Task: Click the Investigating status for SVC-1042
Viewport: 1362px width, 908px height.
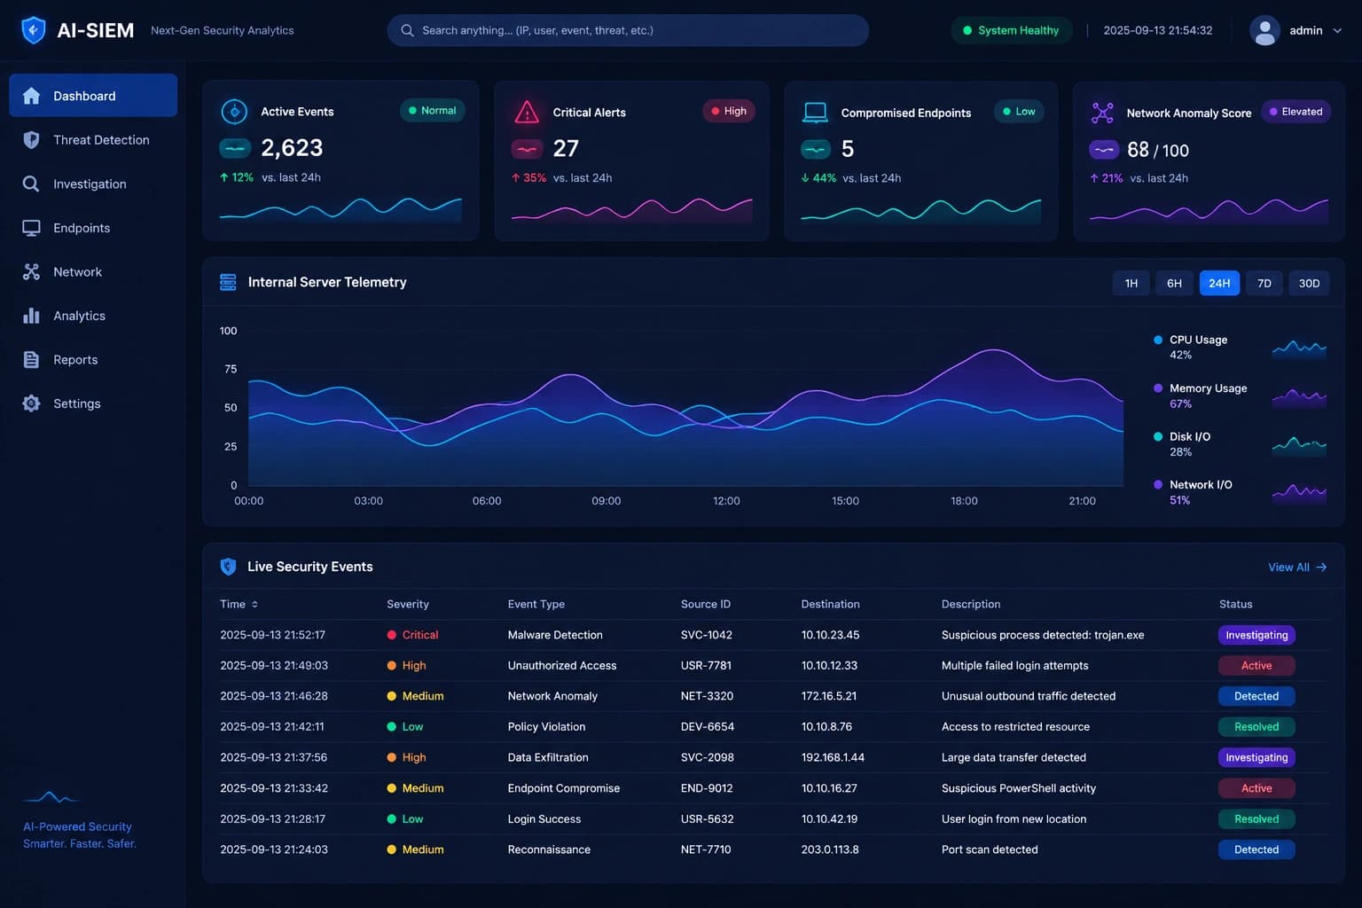Action: coord(1256,635)
